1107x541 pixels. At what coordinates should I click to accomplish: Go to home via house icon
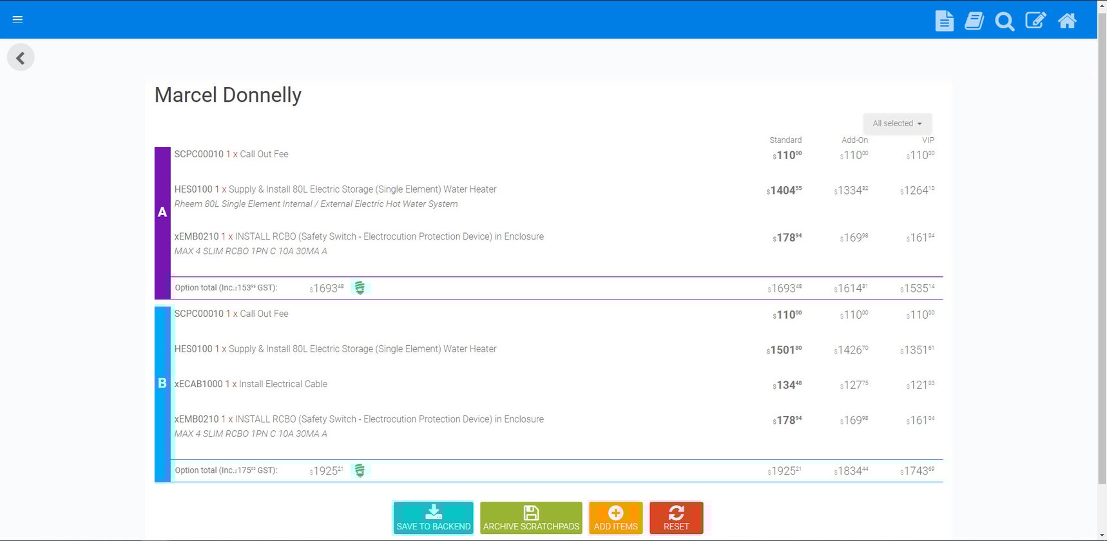1066,21
